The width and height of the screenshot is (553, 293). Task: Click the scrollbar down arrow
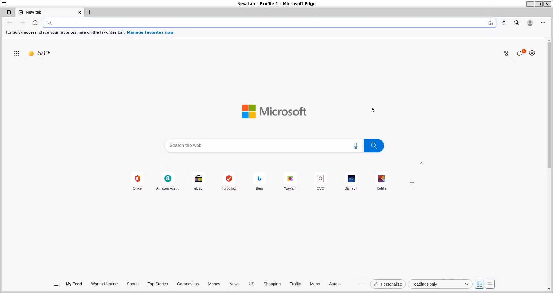(549, 289)
